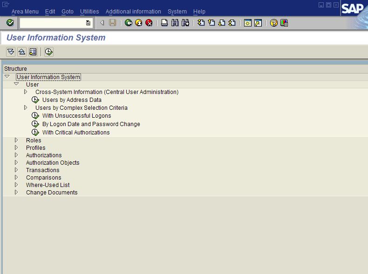Expand the Authorization Objects node
368x274 pixels.
[x=16, y=162]
